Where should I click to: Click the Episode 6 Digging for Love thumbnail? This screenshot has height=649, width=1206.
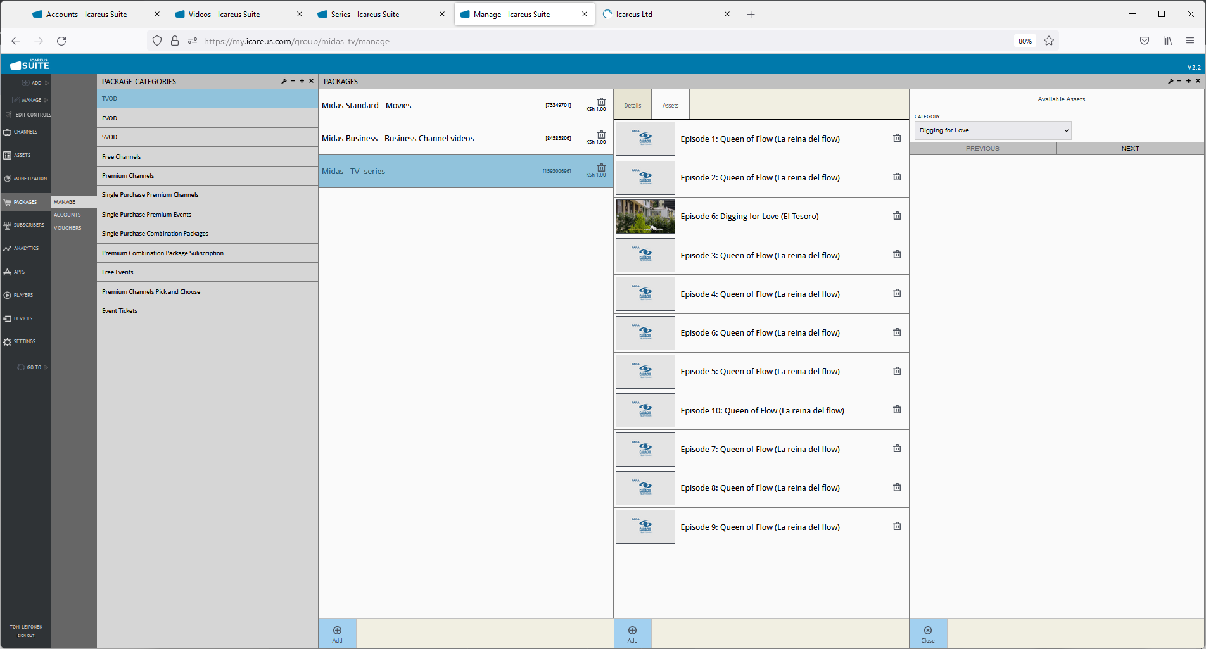tap(645, 217)
